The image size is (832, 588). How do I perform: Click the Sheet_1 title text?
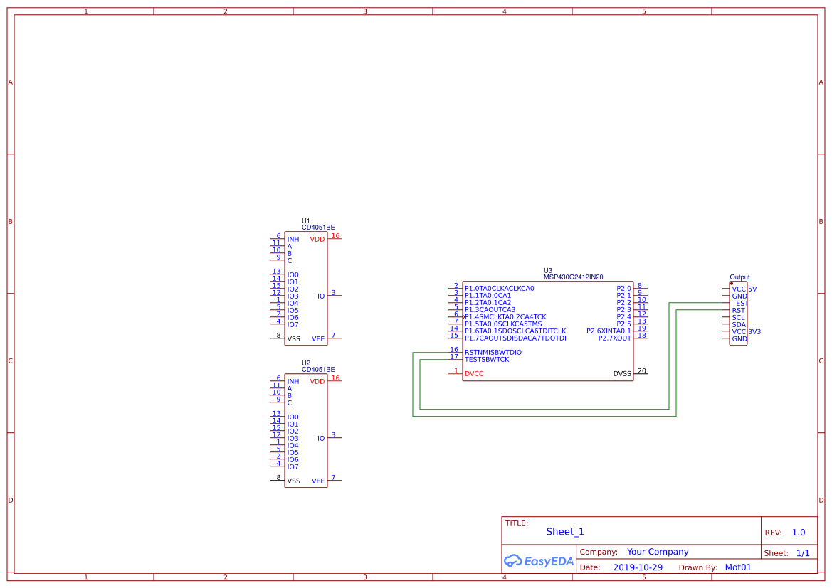point(564,531)
